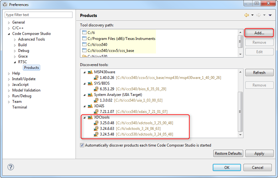The height and width of the screenshot is (178, 278).
Task: Click the XDAIS product icon
Action: tap(90, 106)
